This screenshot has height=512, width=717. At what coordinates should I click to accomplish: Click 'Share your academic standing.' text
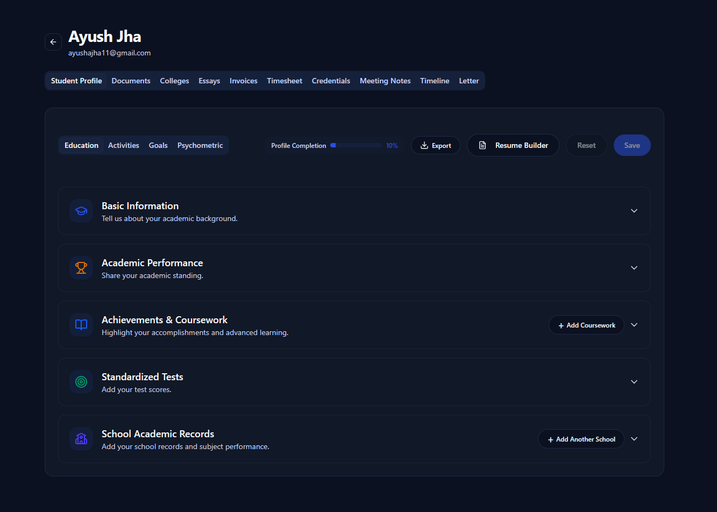pos(152,276)
